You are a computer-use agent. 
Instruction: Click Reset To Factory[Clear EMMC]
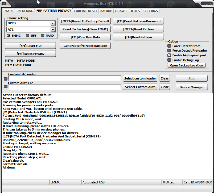pos(85,29)
